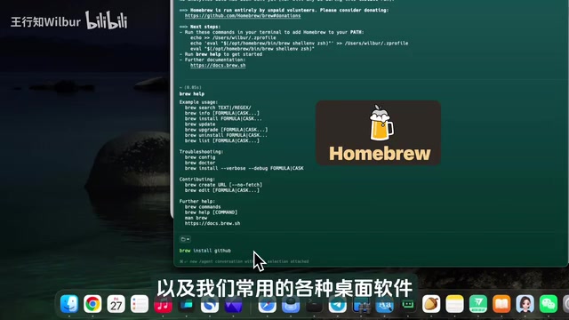Image resolution: width=569 pixels, height=320 pixels.
Task: Click the 'Contributing:' heading
Action: pos(197,180)
